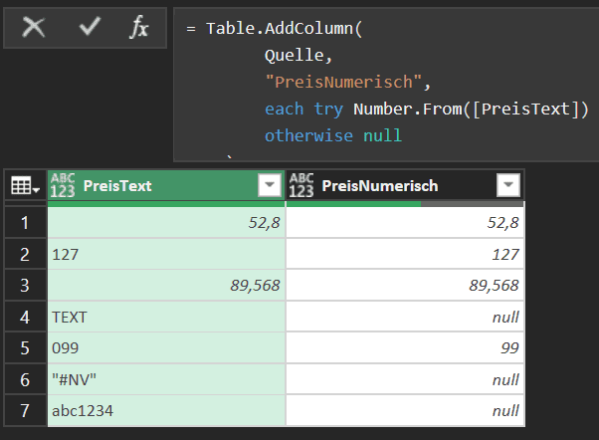Select row number 4

(x=24, y=318)
